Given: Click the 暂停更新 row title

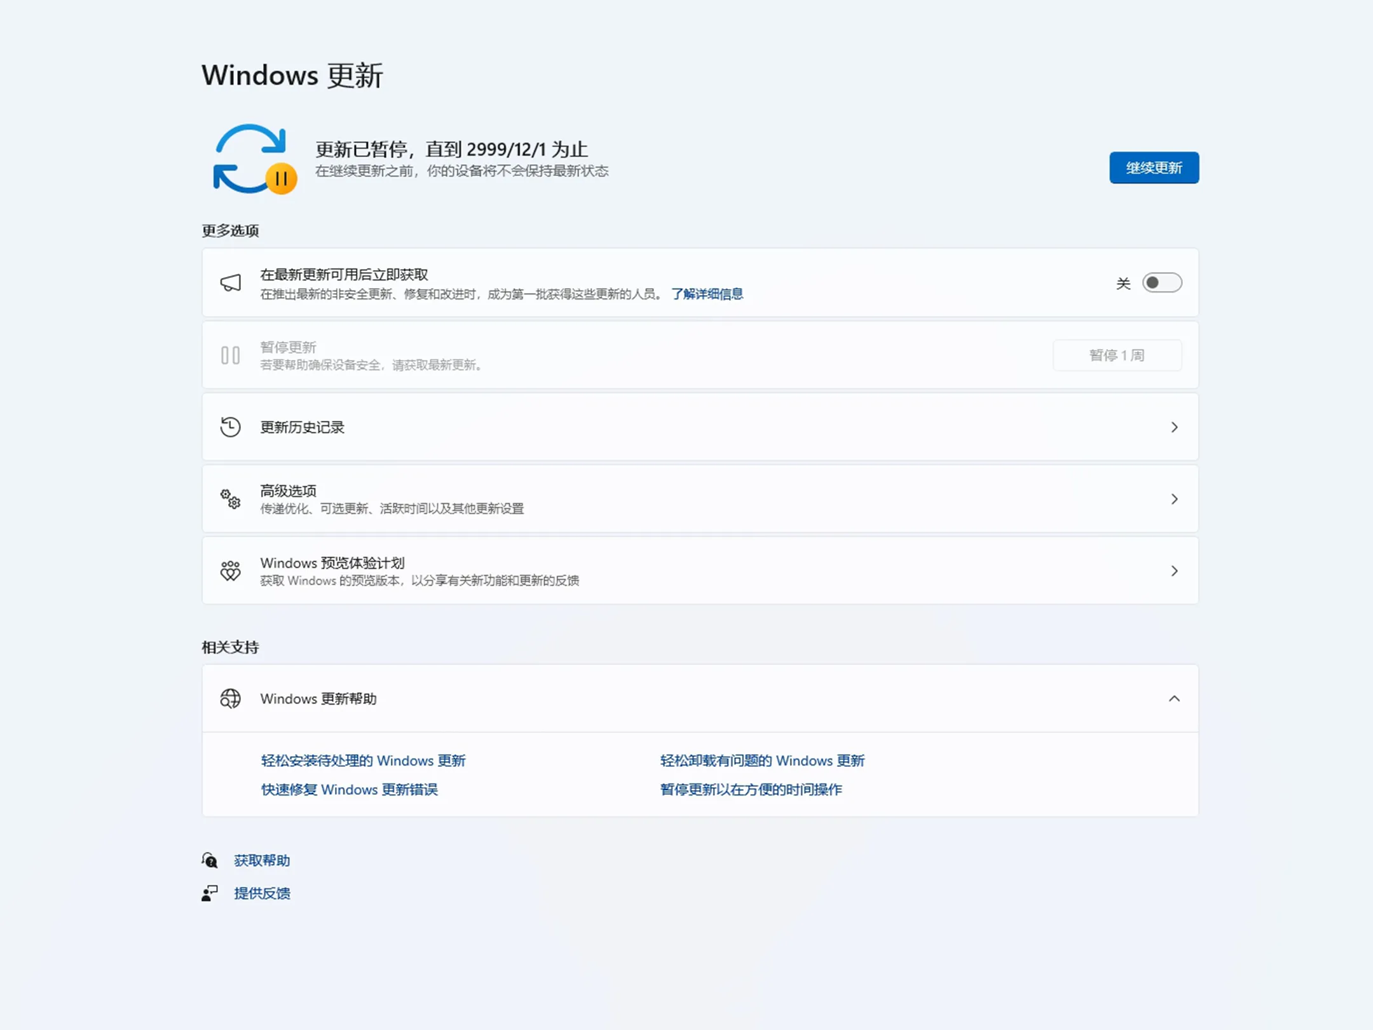Looking at the screenshot, I should (288, 347).
